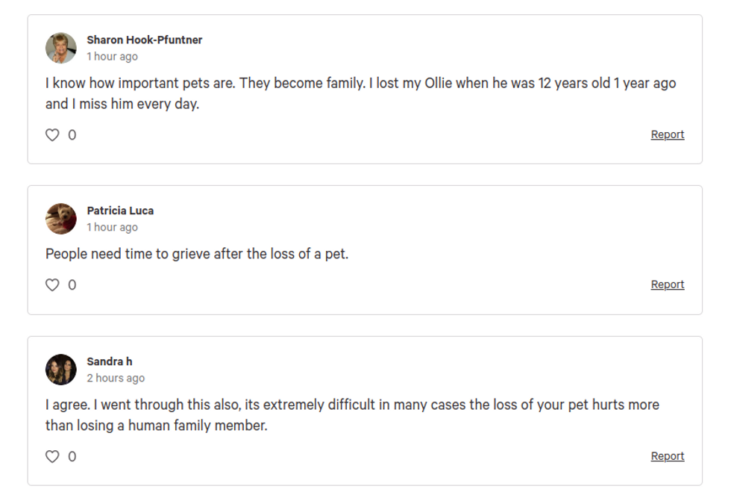Tap the heart icon under Sandra h's comment

52,456
